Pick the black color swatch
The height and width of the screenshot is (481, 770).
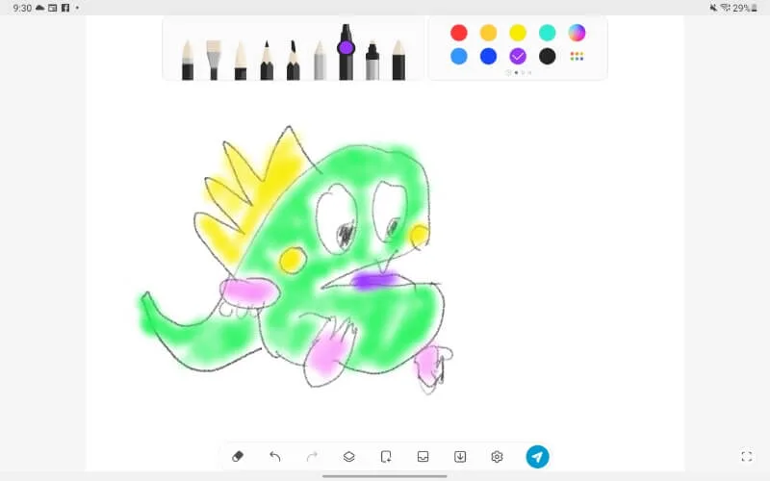547,56
